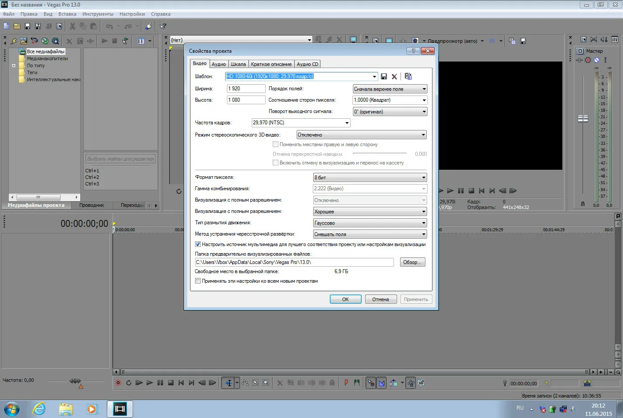Image resolution: width=623 pixels, height=418 pixels.
Task: Open the Инструменты menu
Action: point(98,14)
